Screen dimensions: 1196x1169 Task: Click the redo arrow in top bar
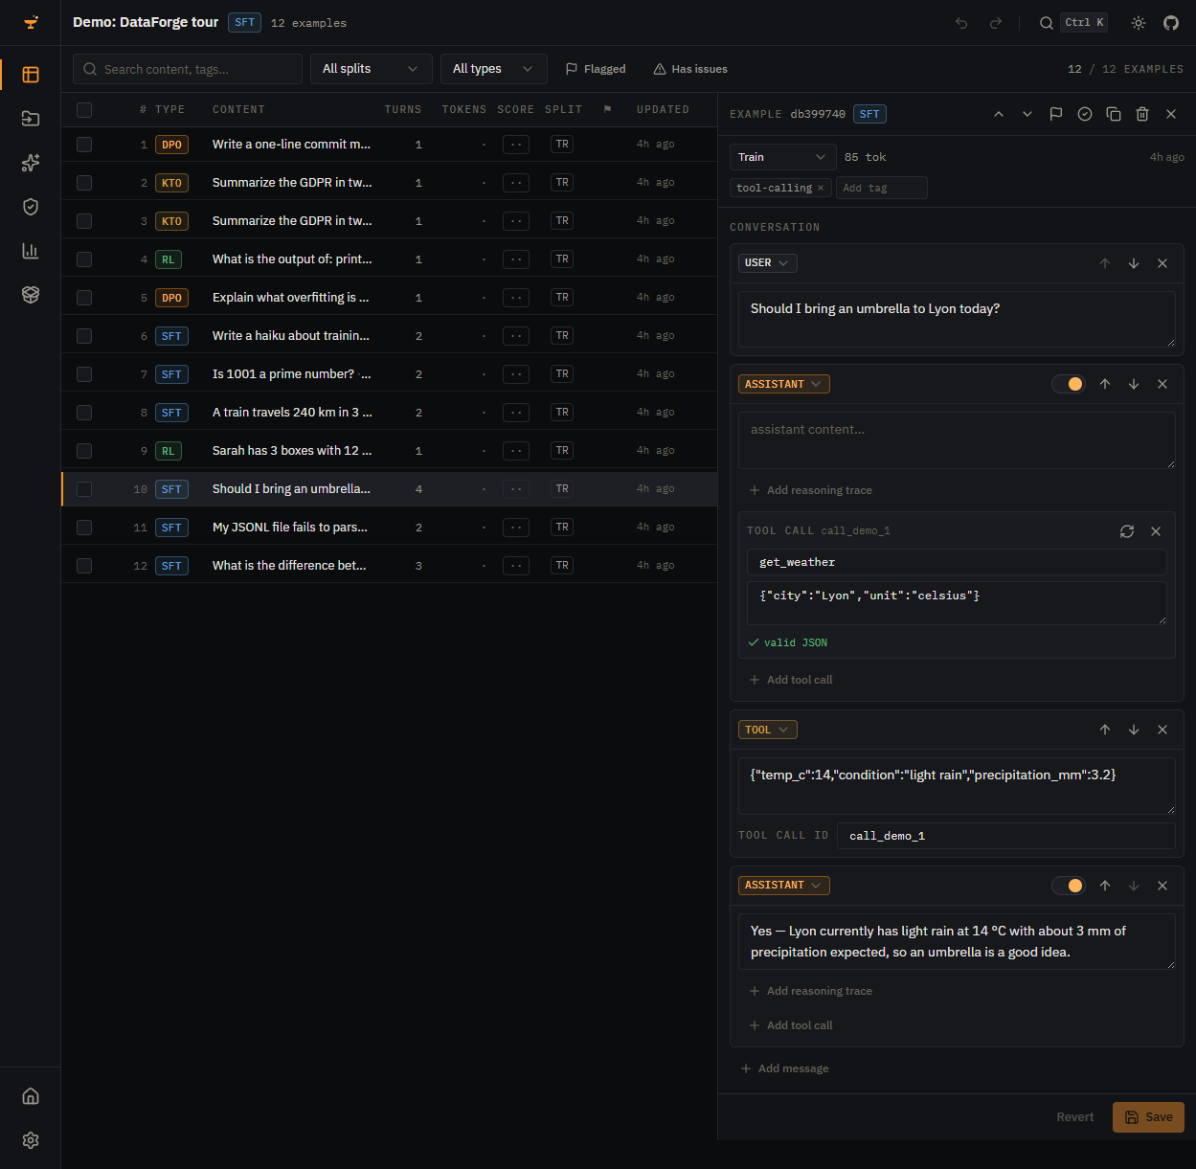click(x=996, y=23)
